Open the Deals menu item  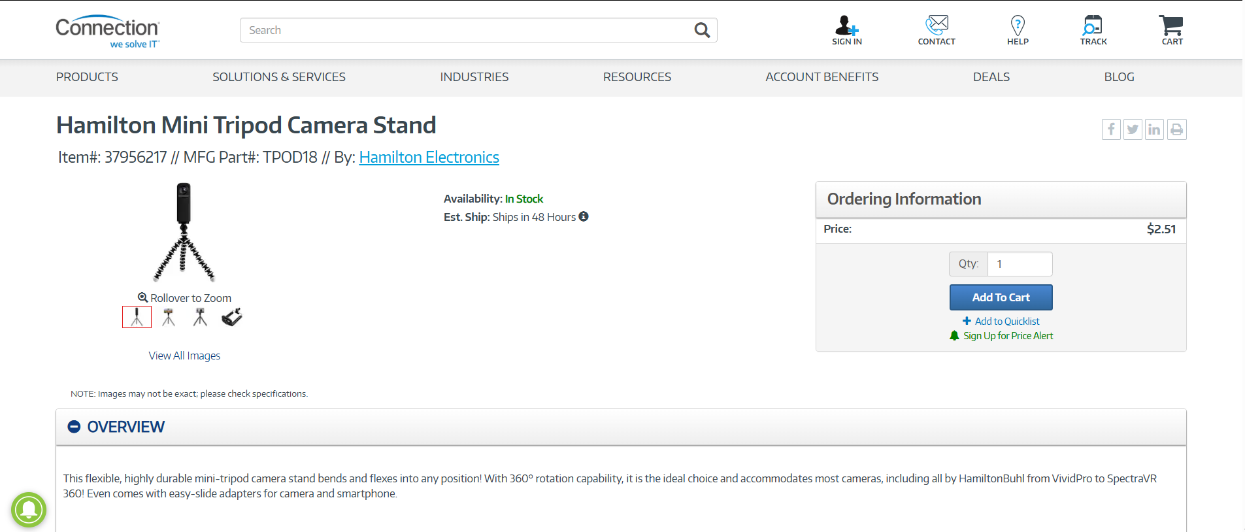coord(991,77)
